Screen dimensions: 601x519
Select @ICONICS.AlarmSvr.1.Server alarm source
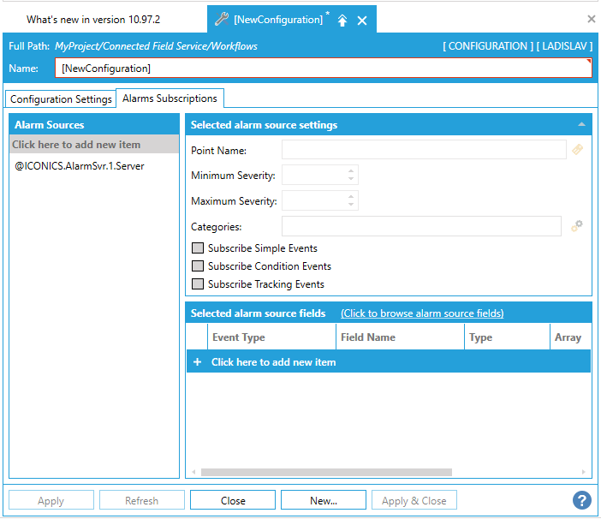click(x=80, y=166)
